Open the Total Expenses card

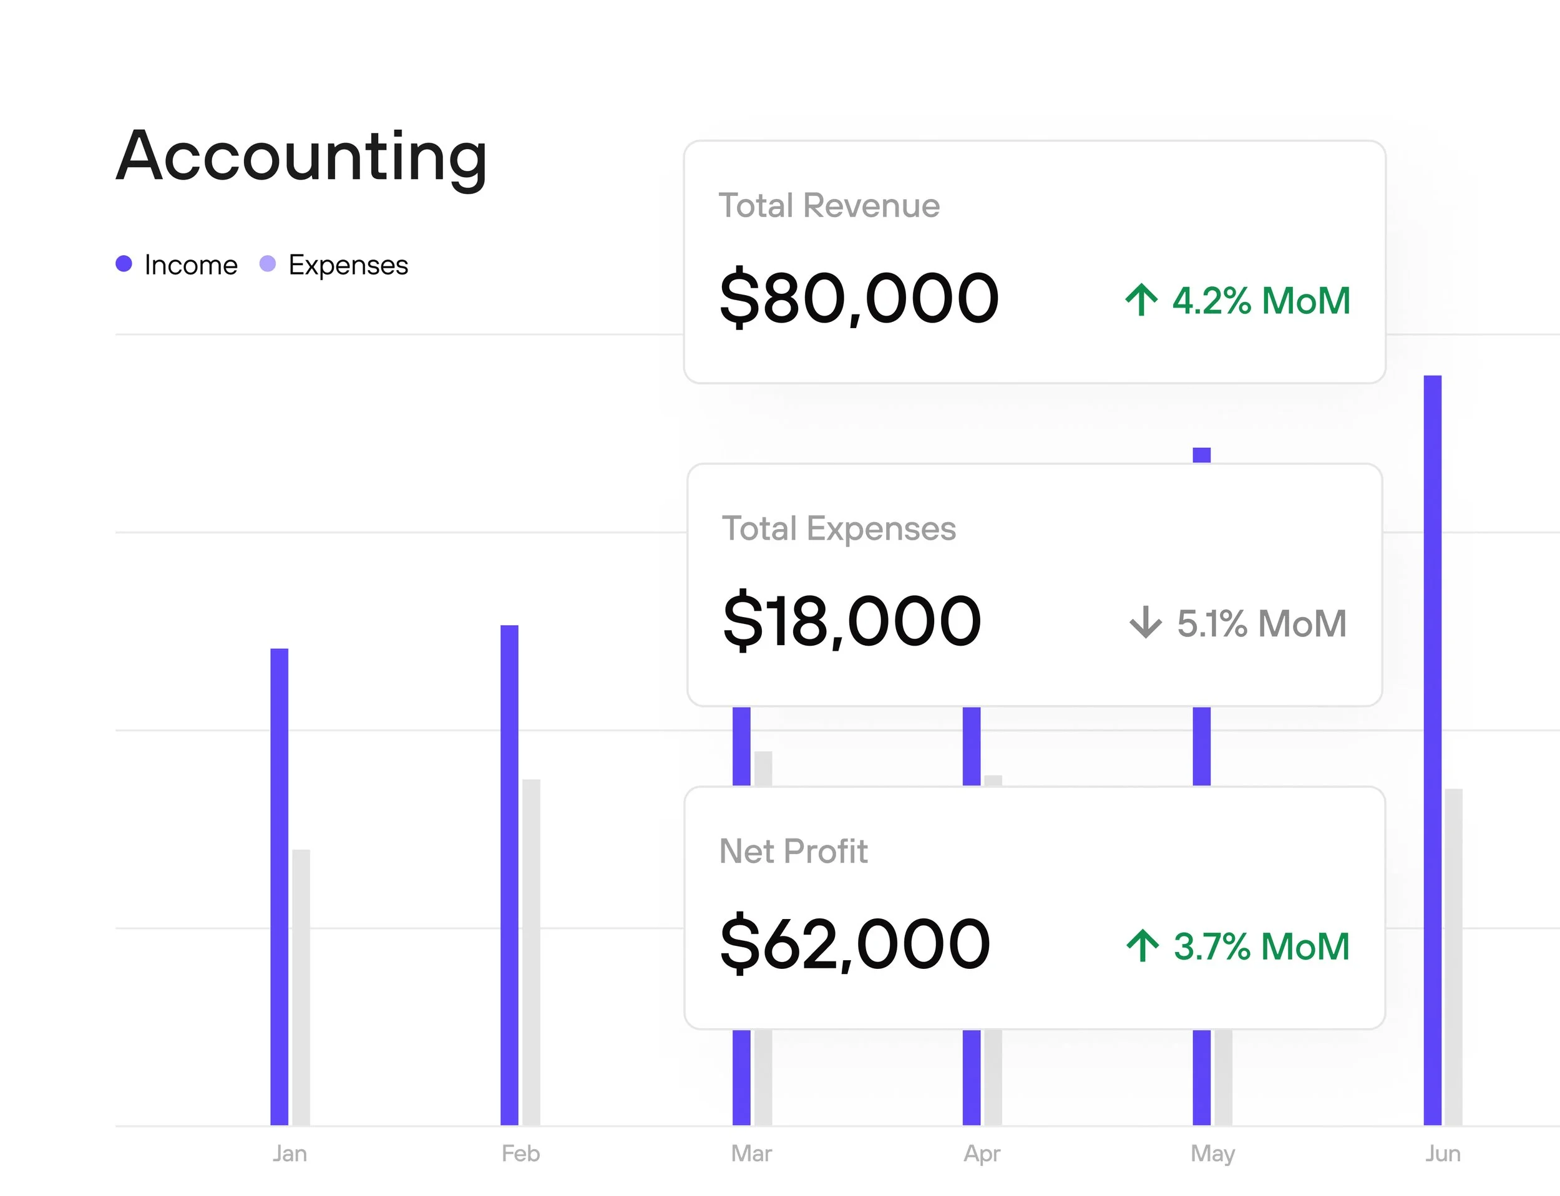tap(1034, 585)
